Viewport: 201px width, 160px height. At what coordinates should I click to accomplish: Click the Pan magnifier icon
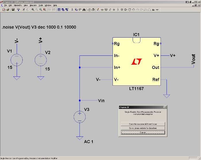(37, 10)
